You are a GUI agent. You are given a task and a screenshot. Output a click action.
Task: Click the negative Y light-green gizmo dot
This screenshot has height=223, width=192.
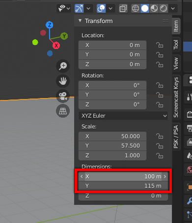point(35,42)
